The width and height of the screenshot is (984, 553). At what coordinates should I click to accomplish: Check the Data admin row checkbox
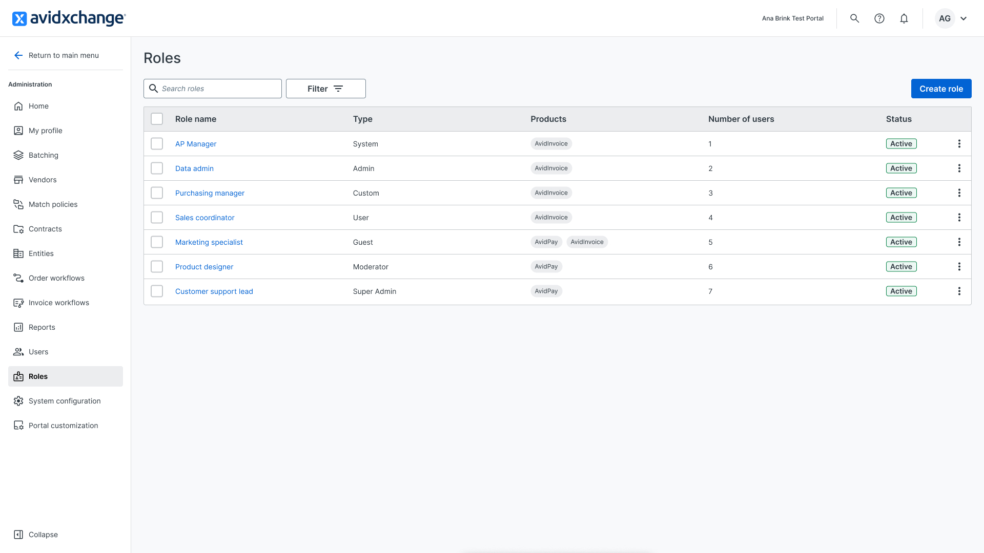[157, 168]
